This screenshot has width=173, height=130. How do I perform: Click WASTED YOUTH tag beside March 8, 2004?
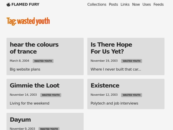(x=43, y=61)
